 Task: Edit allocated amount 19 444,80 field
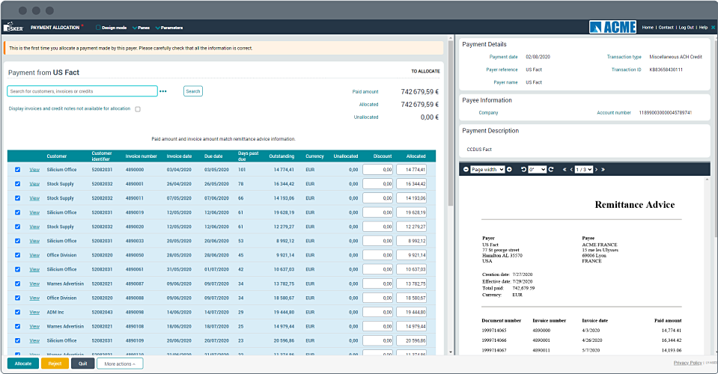pos(411,312)
